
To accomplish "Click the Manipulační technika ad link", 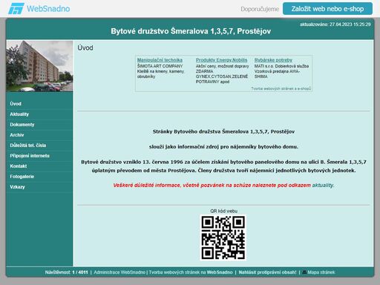I will 160,60.
